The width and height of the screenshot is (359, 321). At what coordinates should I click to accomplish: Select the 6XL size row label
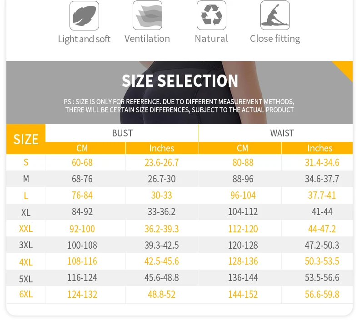click(x=26, y=294)
